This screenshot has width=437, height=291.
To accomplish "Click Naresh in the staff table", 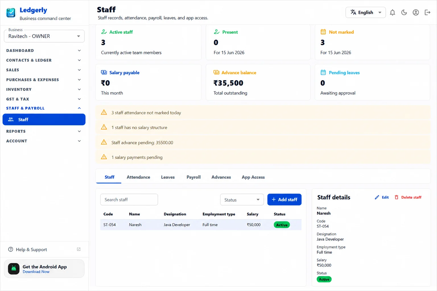I will [135, 225].
